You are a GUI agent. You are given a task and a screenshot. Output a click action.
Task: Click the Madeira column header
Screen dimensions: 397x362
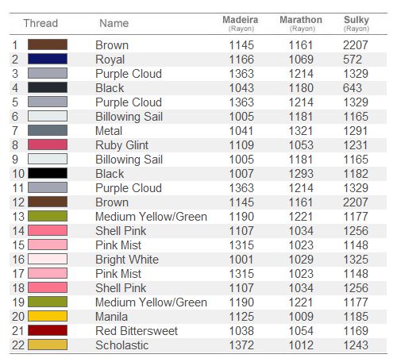[241, 23]
